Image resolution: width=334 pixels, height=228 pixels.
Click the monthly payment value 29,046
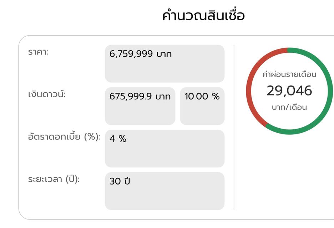[289, 91]
